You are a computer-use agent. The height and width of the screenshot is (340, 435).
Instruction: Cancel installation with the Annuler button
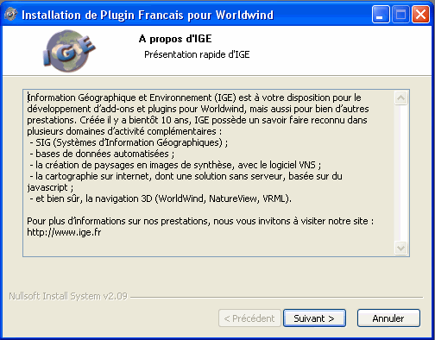tap(388, 318)
